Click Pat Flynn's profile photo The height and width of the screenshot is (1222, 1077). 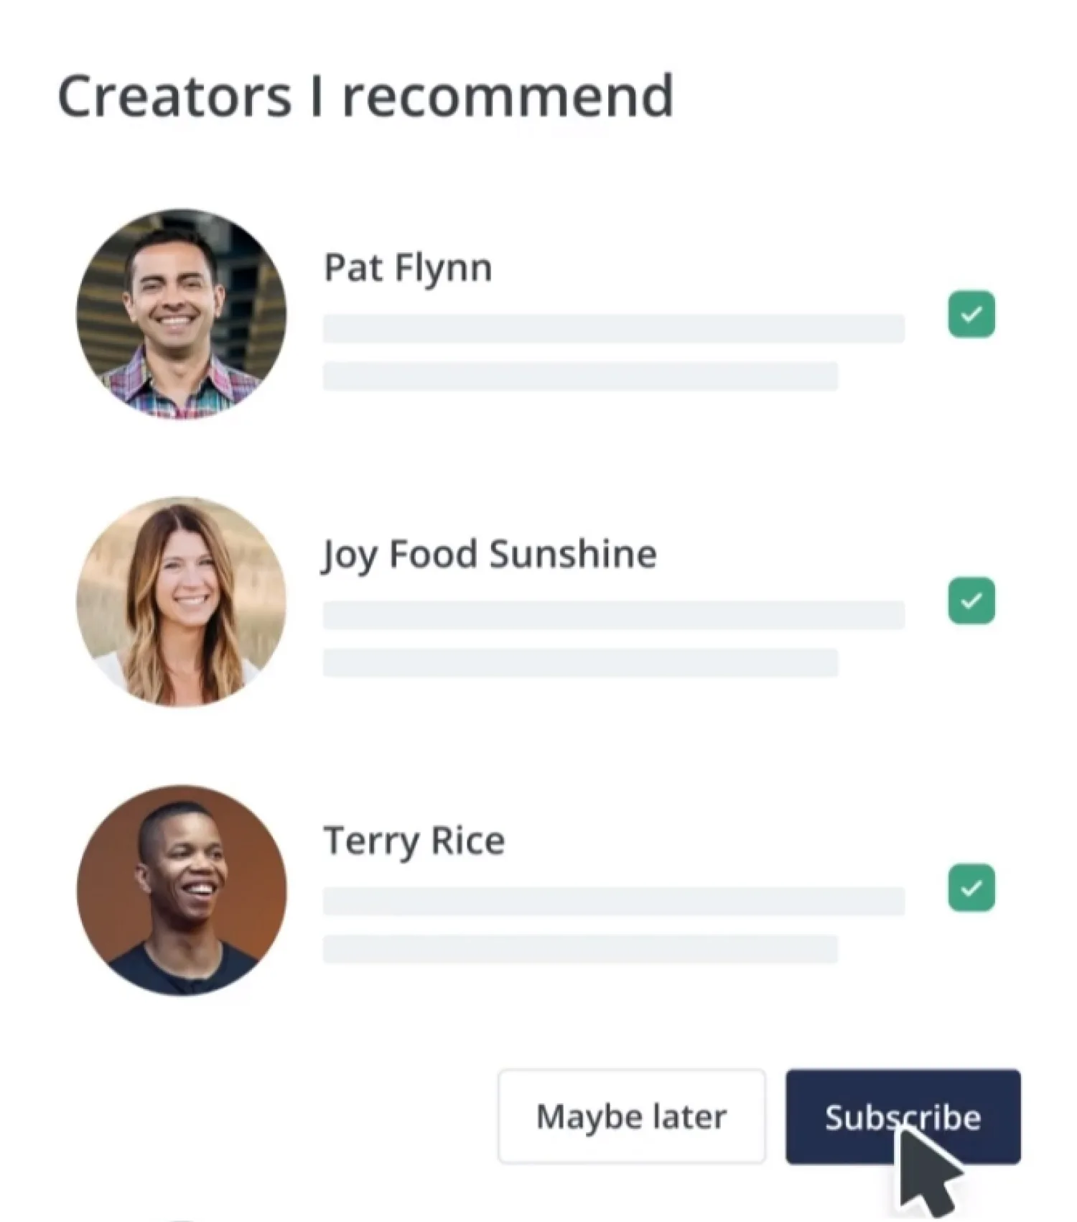coord(182,314)
